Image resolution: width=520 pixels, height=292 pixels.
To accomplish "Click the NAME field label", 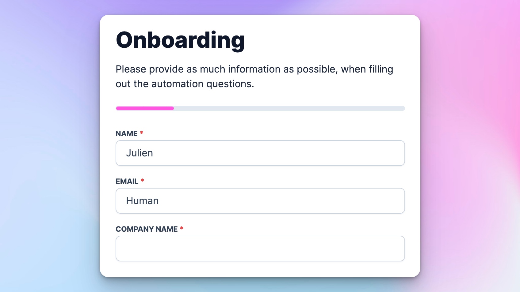I will (x=127, y=134).
